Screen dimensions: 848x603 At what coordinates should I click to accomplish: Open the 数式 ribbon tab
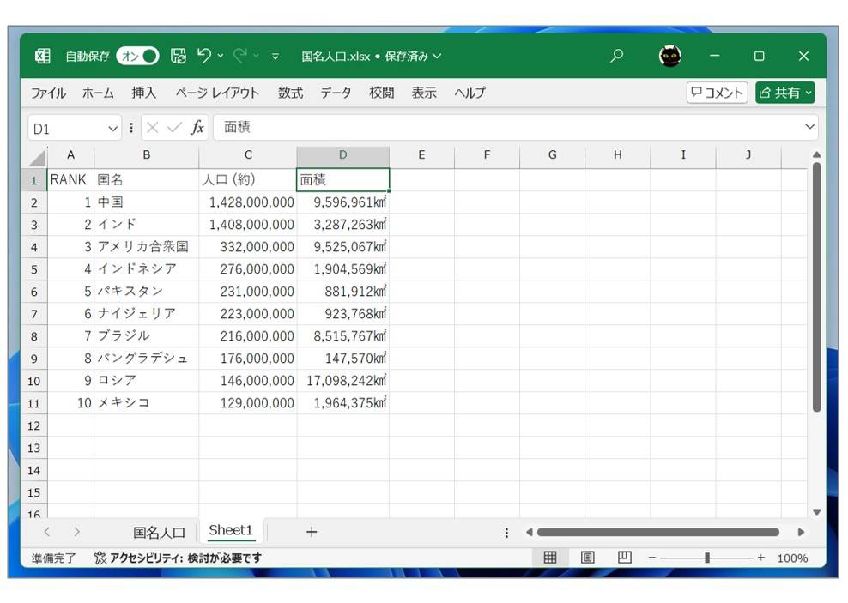(290, 93)
